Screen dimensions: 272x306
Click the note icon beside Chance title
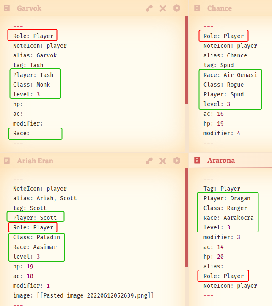click(x=197, y=8)
